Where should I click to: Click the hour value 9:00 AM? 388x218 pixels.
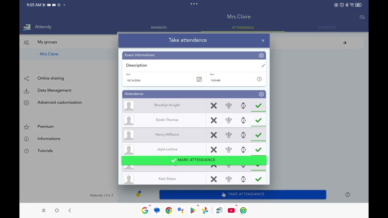(x=216, y=81)
